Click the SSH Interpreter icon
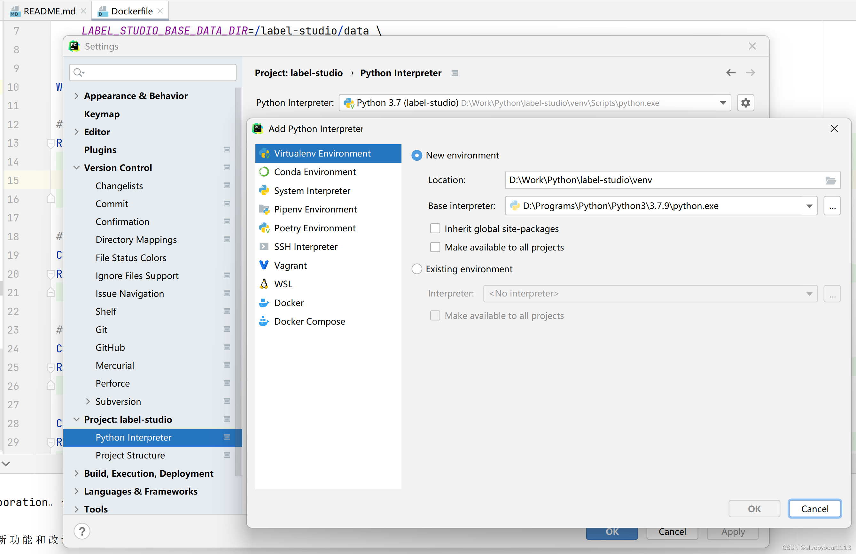Viewport: 856px width, 554px height. 265,246
